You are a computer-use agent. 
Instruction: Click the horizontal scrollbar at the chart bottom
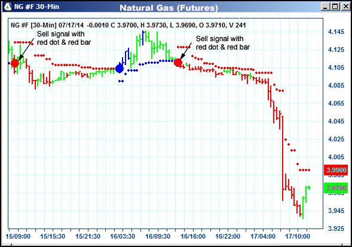[x=176, y=245]
